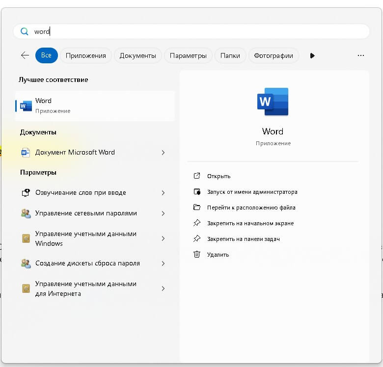Show more filters with the play arrow
The image size is (383, 367).
[x=312, y=55]
